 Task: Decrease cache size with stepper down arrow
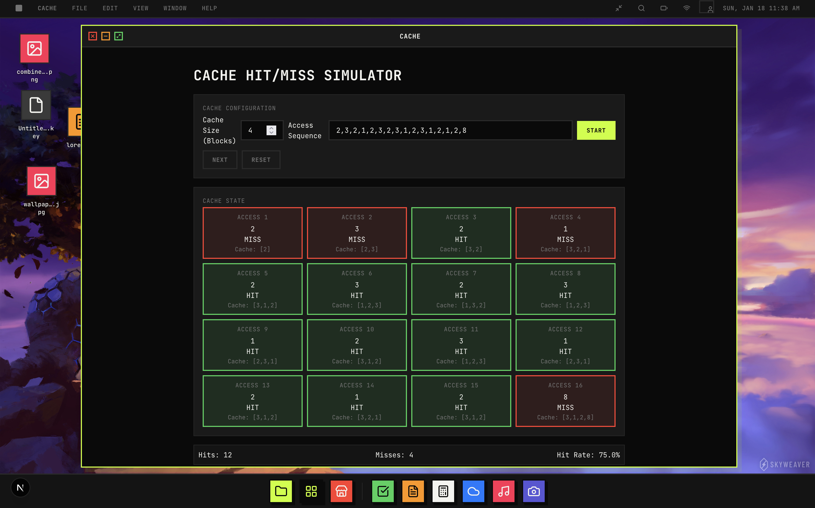click(x=271, y=133)
